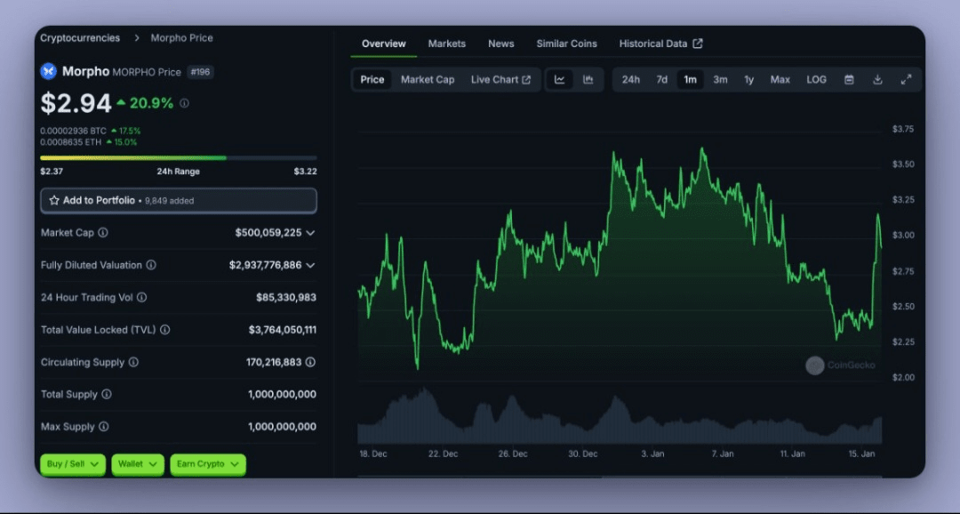Image resolution: width=960 pixels, height=514 pixels.
Task: Click the $3,764,050,111 TVL value
Action: coord(283,330)
